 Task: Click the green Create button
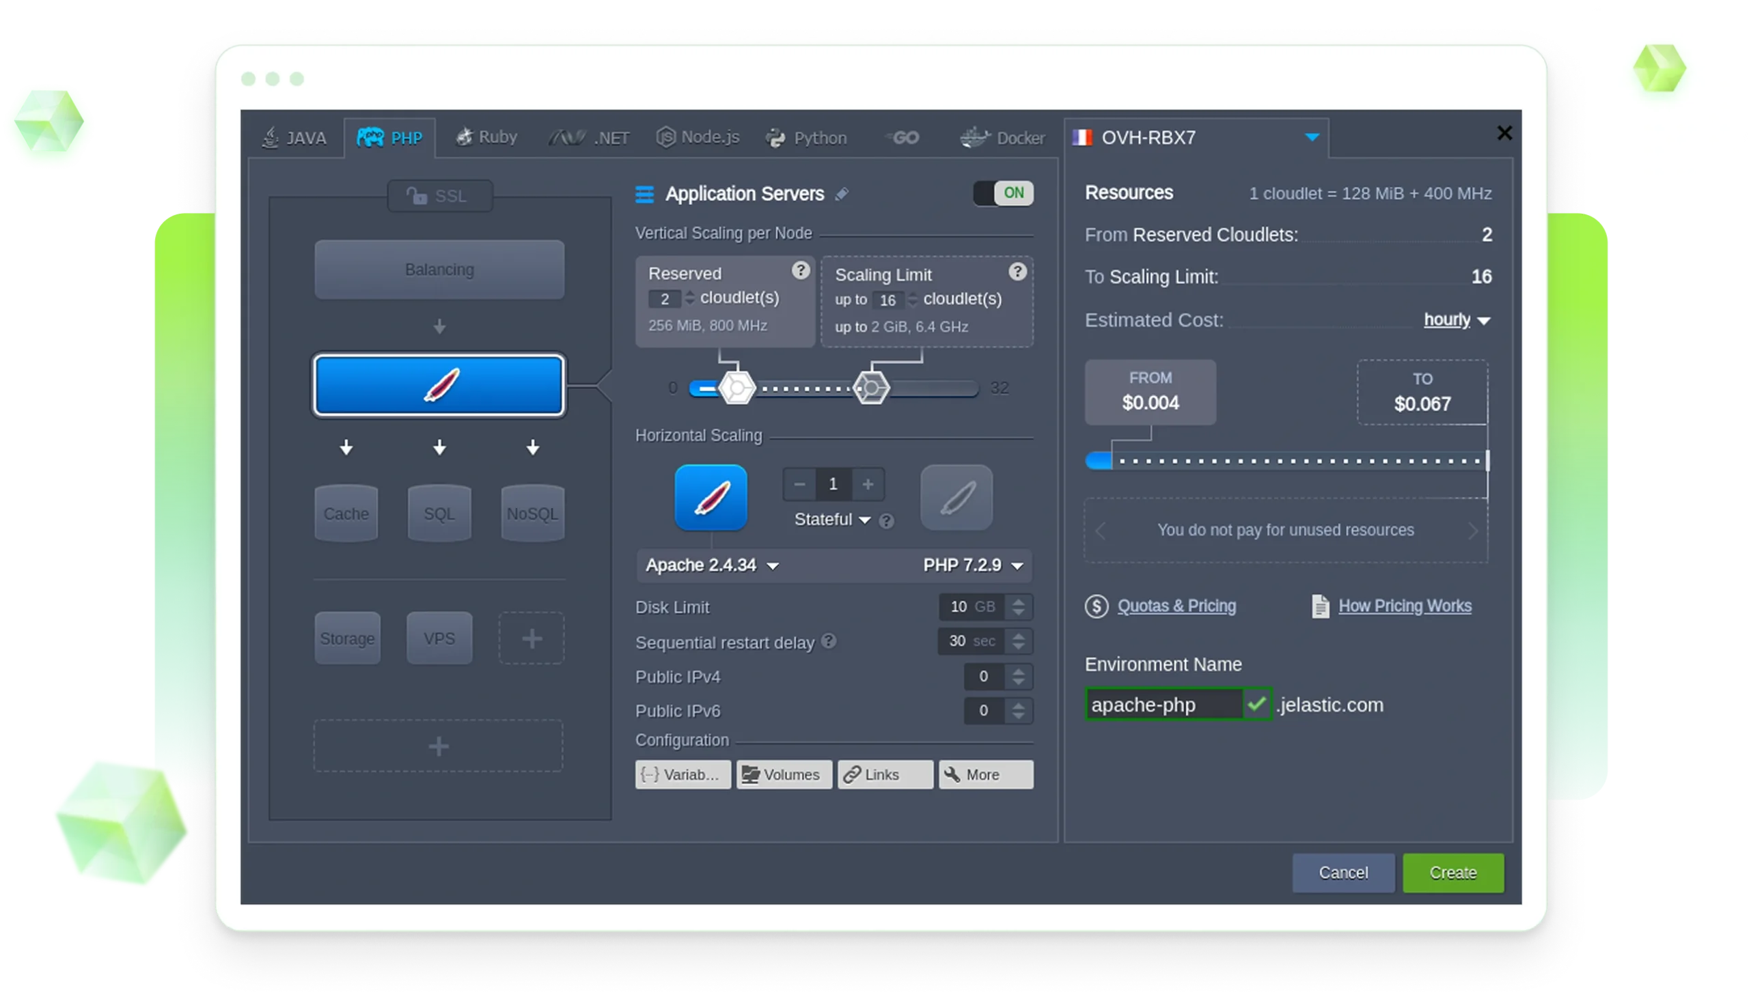(1453, 873)
